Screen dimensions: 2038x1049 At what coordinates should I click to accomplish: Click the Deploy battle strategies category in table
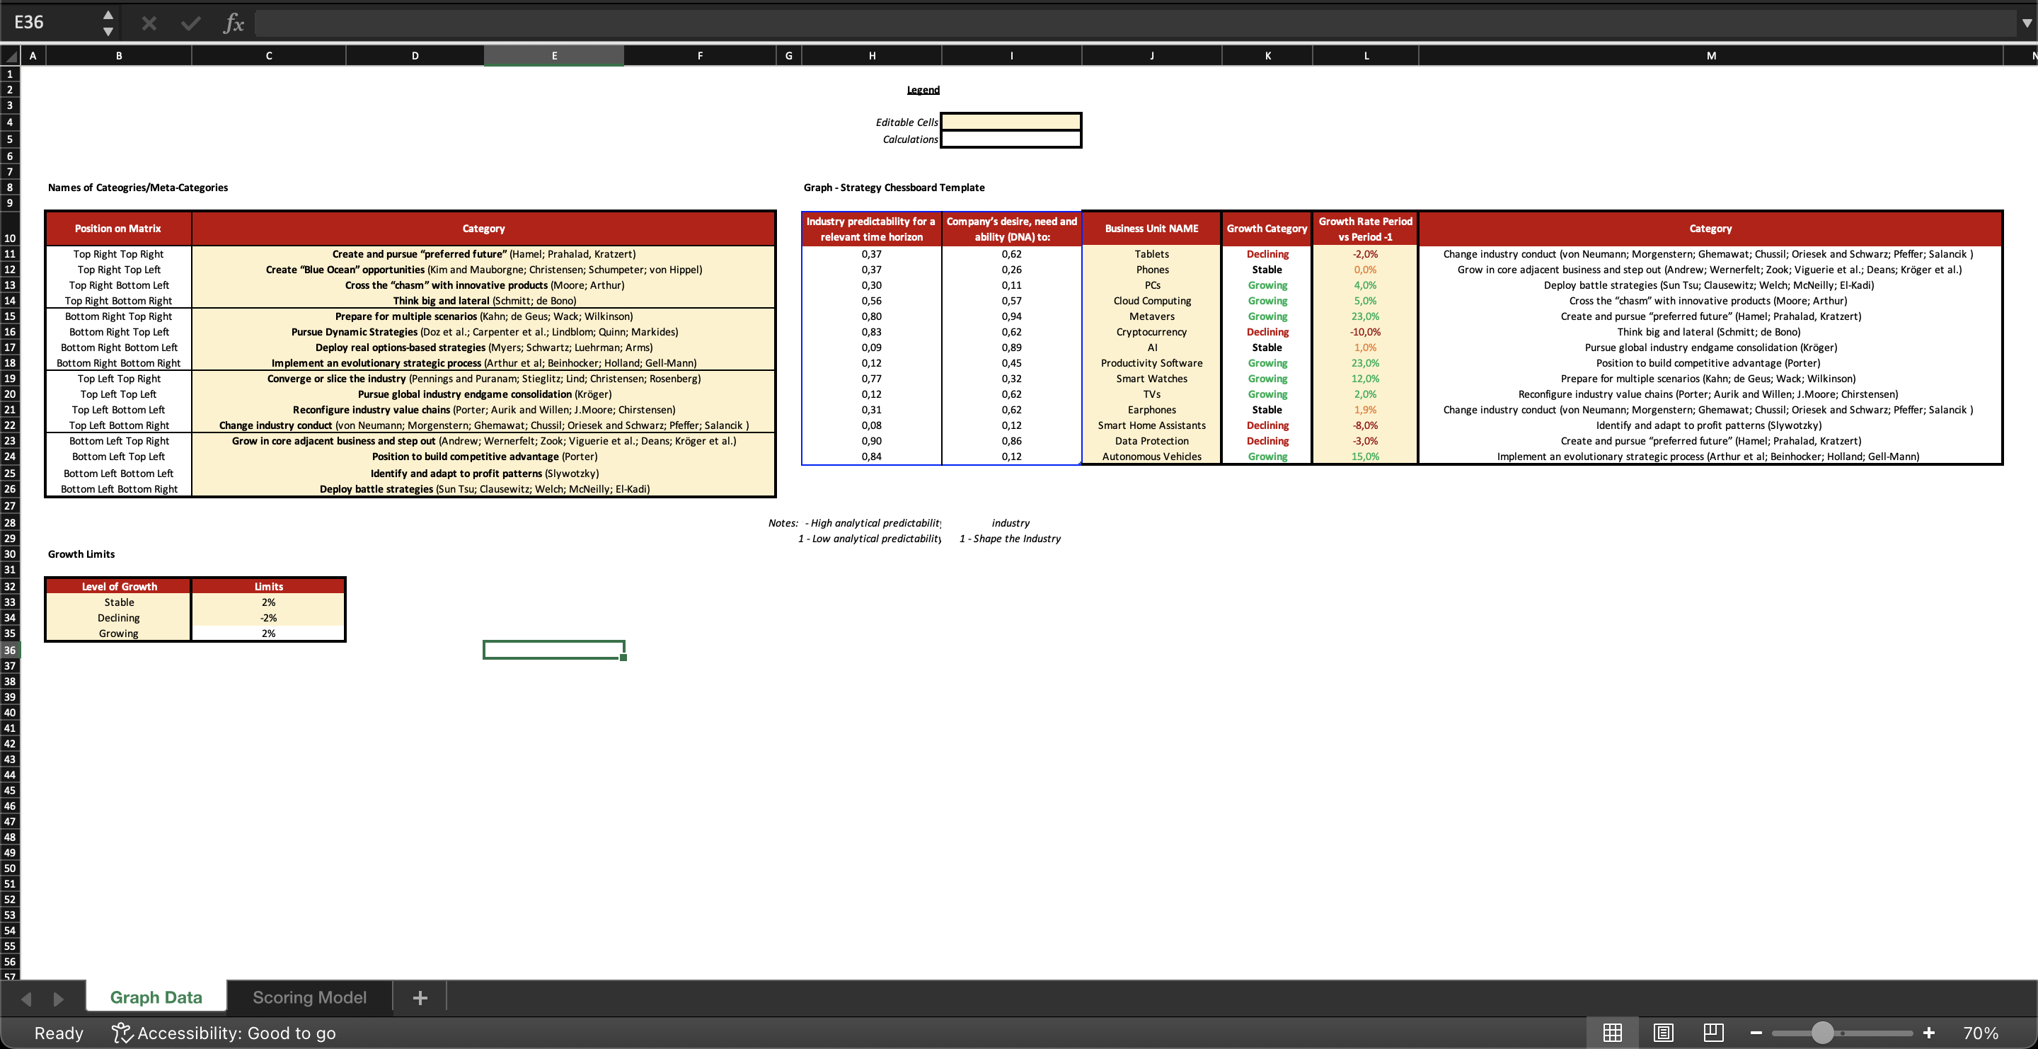[x=483, y=489]
